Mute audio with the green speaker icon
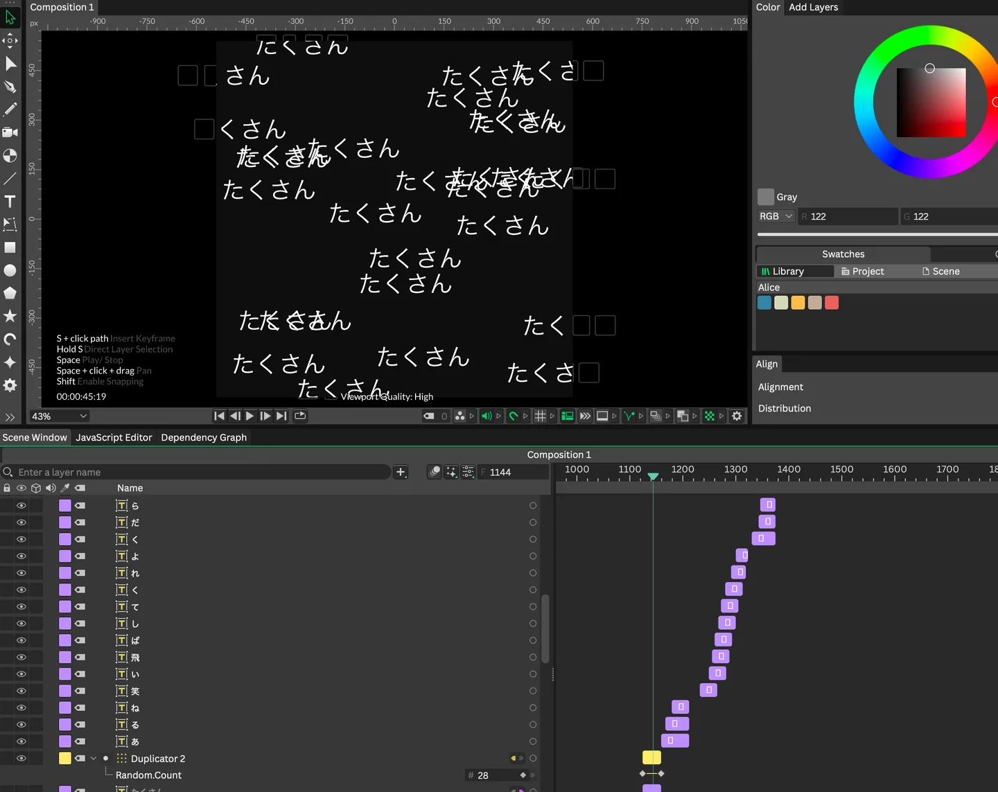The height and width of the screenshot is (792, 998). (x=487, y=416)
